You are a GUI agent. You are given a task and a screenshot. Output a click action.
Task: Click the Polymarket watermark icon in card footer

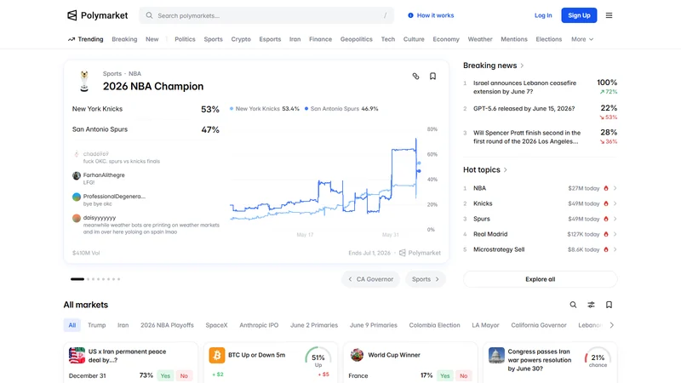tap(402, 253)
